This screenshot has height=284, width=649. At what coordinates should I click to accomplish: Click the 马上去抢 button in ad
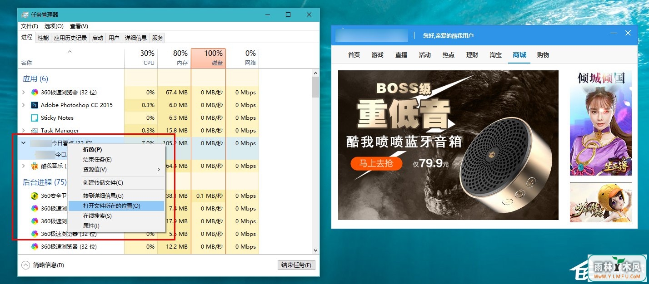[376, 163]
